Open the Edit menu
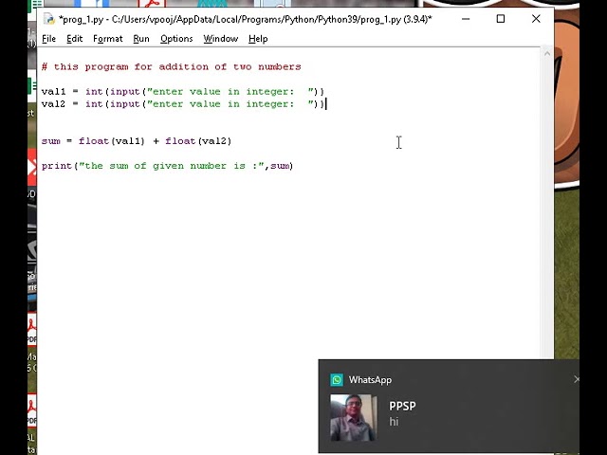Viewport: 607px width, 455px height. click(x=74, y=39)
